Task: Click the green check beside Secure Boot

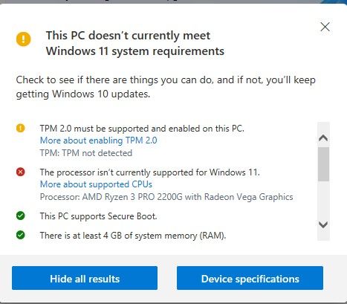Action: pos(21,216)
